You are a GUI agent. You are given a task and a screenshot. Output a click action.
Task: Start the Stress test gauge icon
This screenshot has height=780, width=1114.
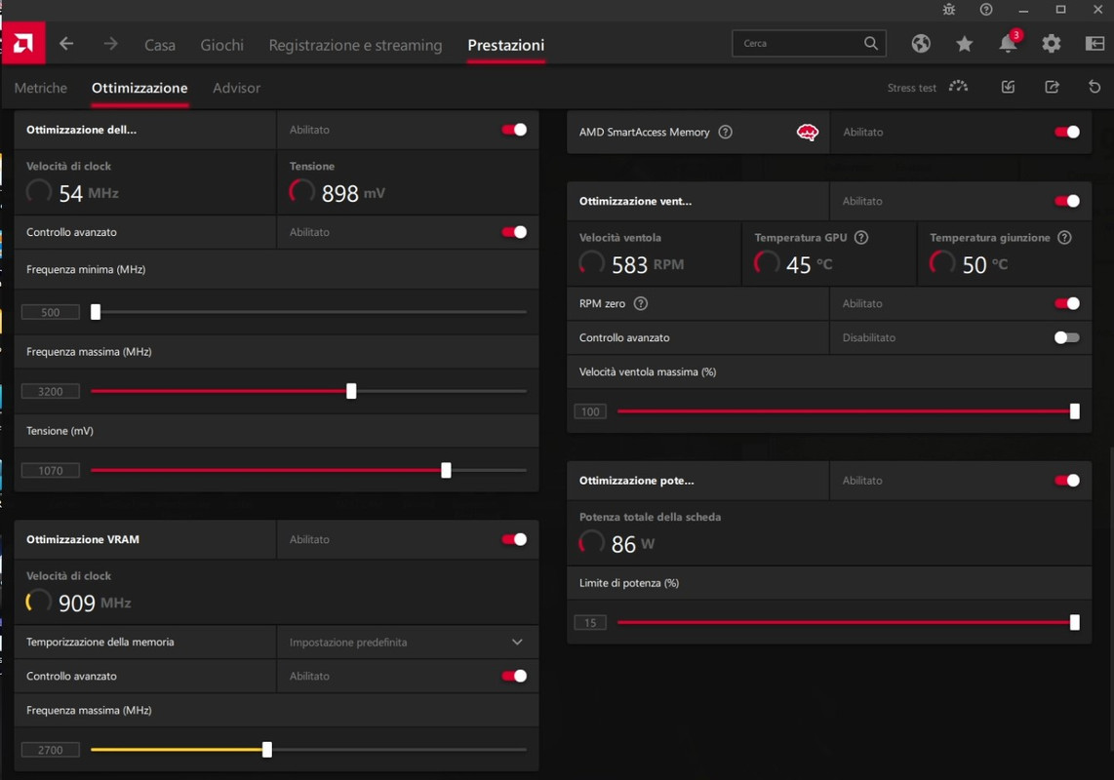(x=958, y=88)
